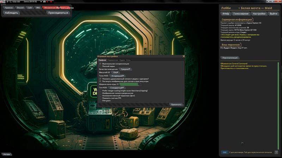
Task: Open the Качество освещения dropdown
Action: [126, 69]
